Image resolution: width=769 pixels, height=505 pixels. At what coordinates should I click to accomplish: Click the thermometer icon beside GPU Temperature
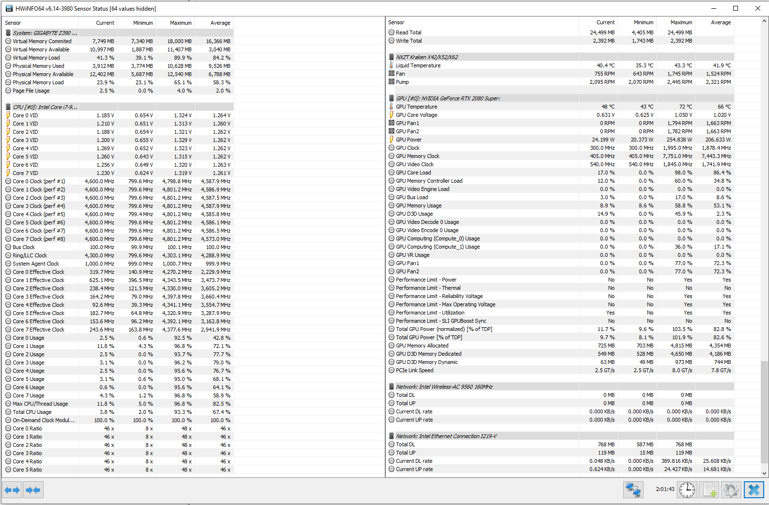(x=392, y=107)
